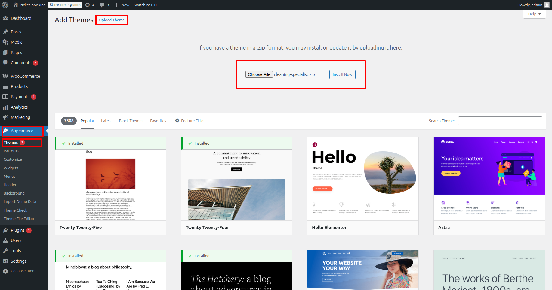
Task: Click the Dashboard icon in sidebar
Action: pos(5,18)
